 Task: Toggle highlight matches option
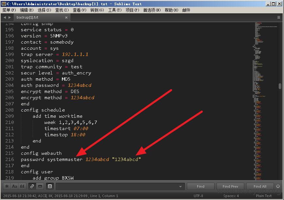[50, 186]
